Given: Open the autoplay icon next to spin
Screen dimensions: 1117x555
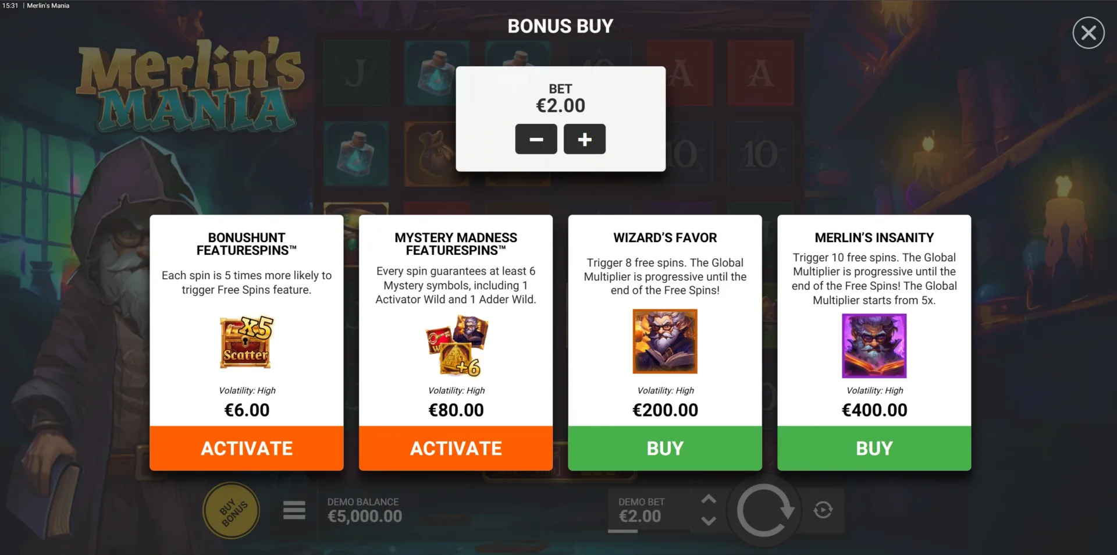Looking at the screenshot, I should click(x=823, y=510).
